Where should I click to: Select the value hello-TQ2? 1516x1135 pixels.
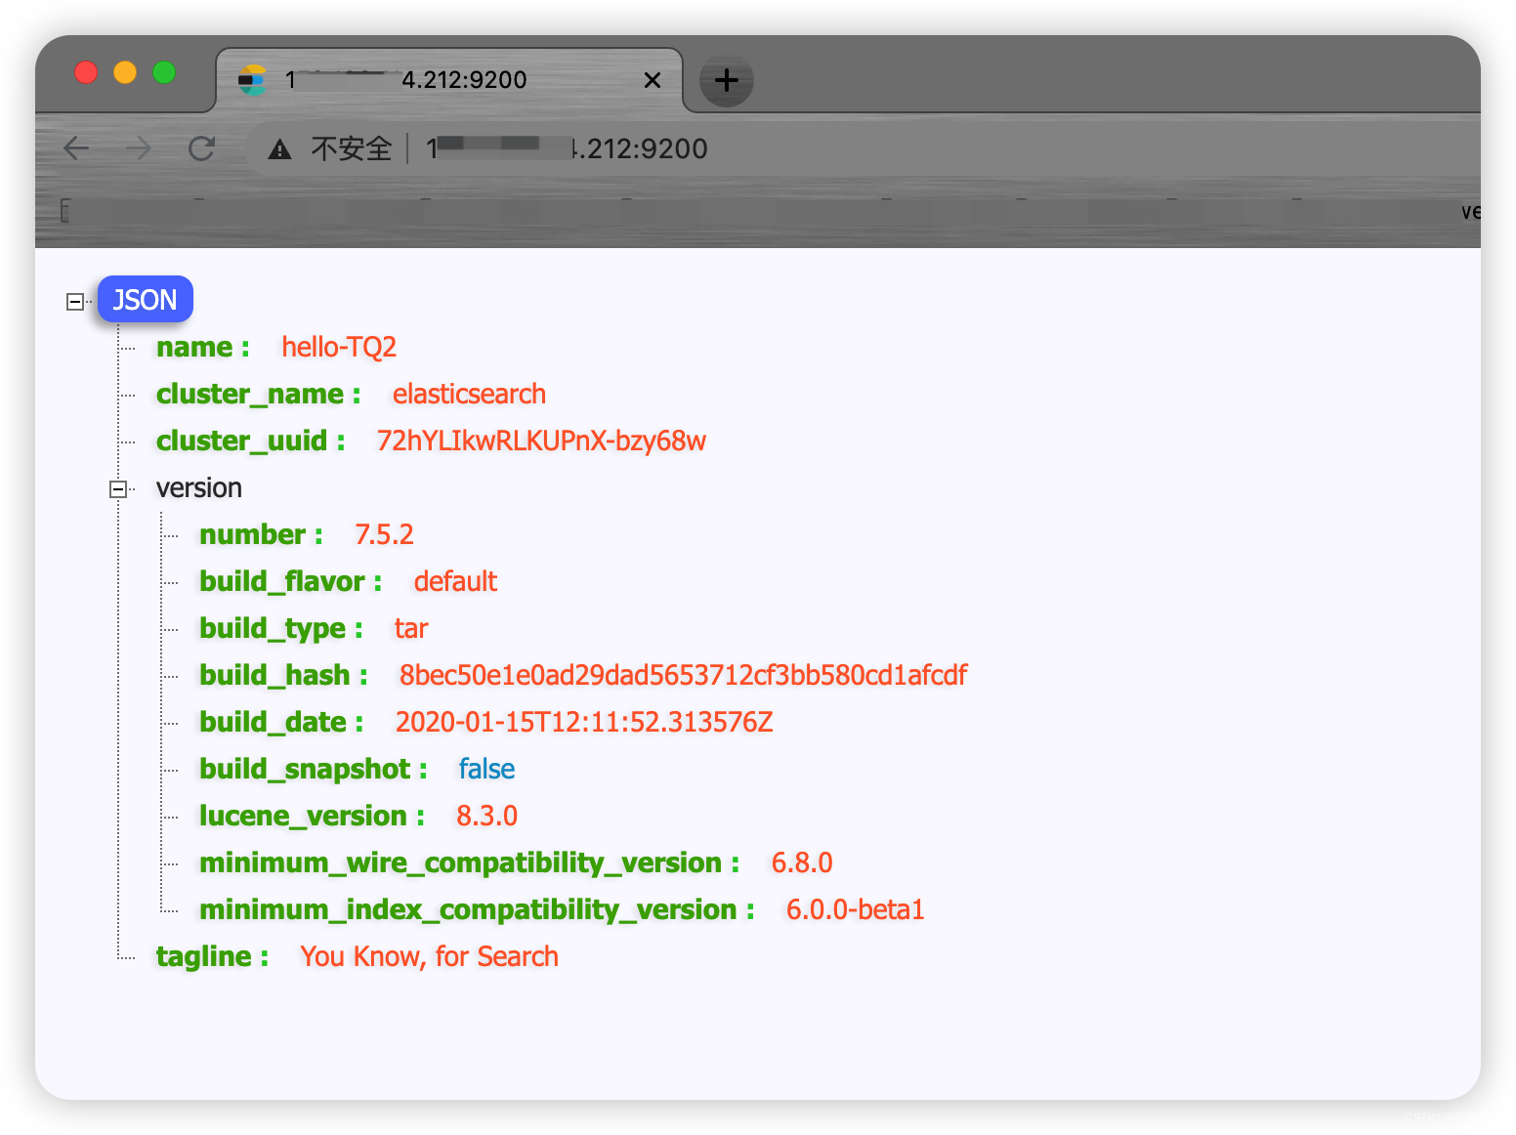click(339, 347)
